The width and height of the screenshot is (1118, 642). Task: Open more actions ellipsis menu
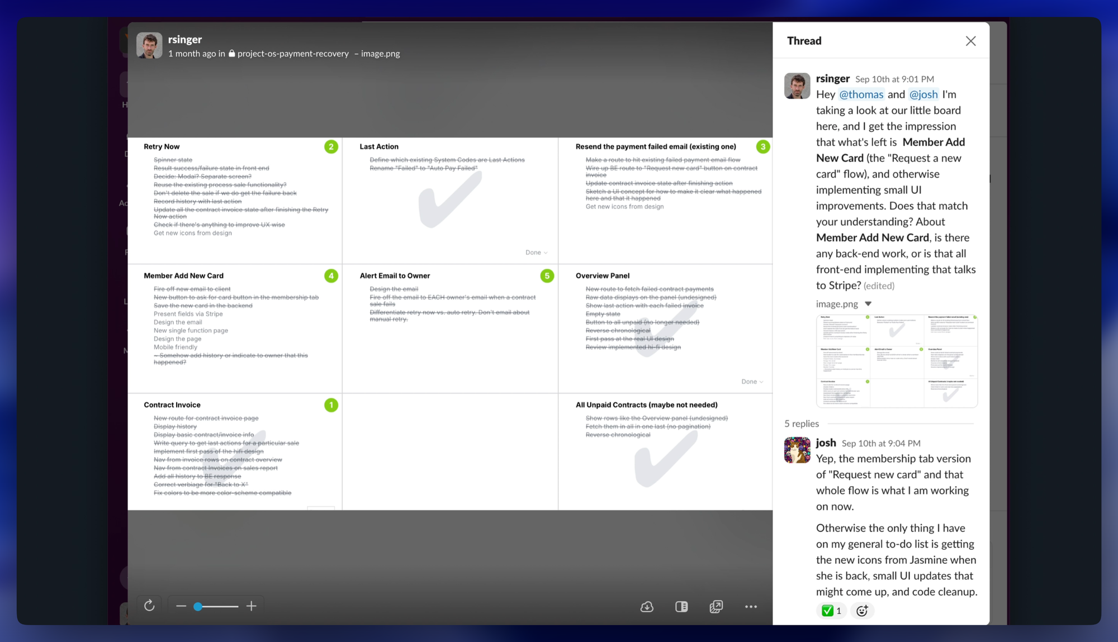click(751, 607)
